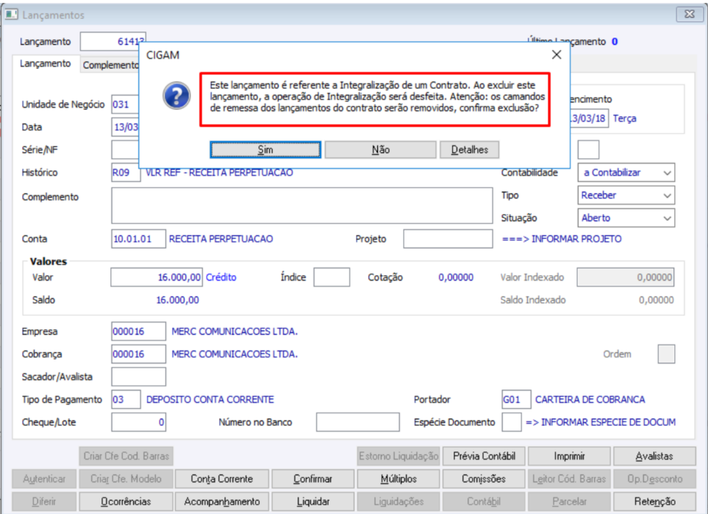Click the Número no Banco field
708x514 pixels.
click(x=357, y=422)
